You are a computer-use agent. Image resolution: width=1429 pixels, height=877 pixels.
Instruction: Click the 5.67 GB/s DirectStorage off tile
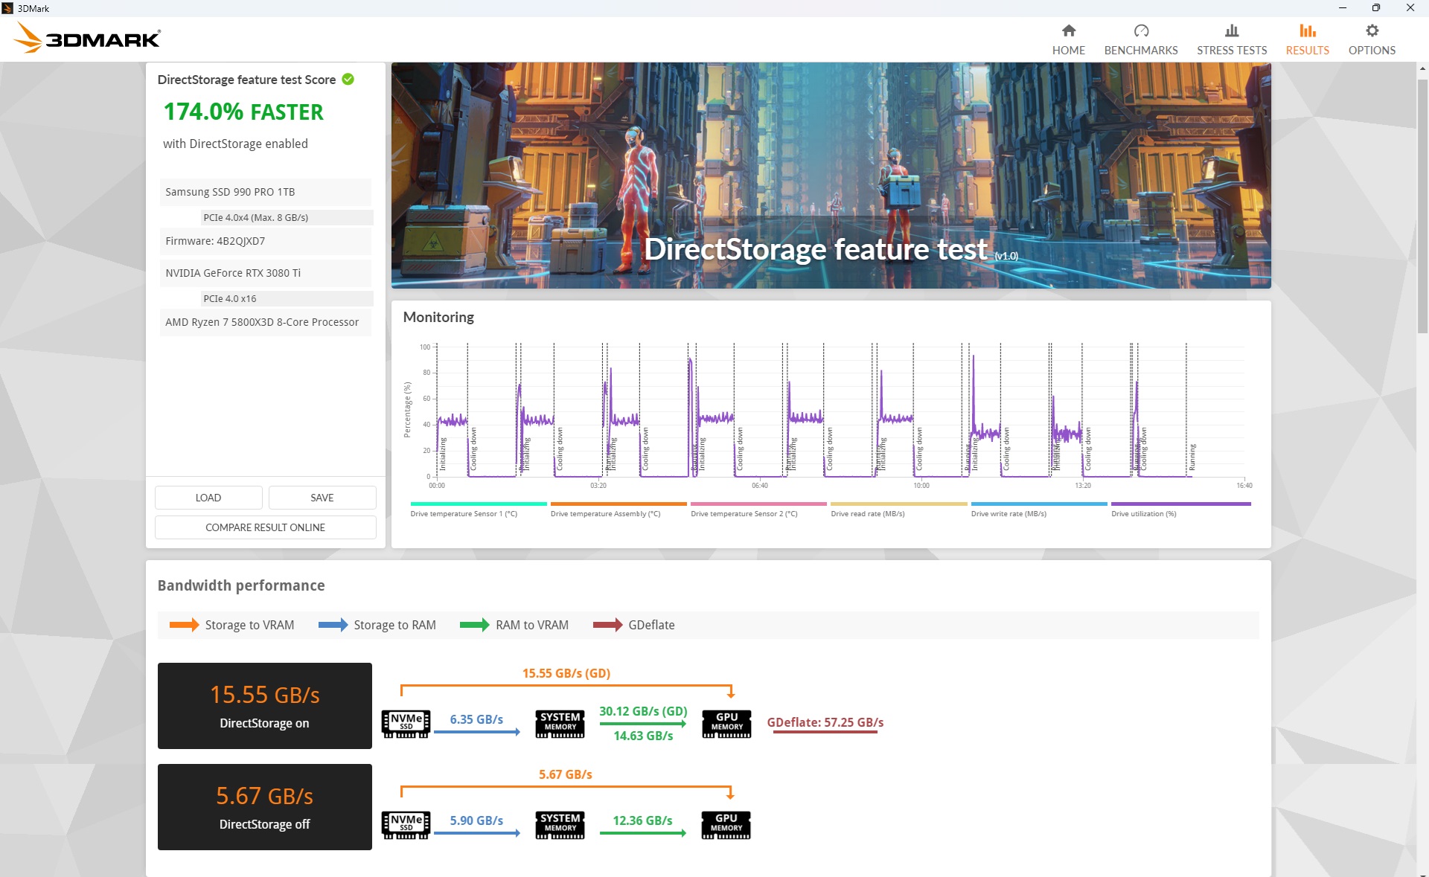click(x=264, y=807)
